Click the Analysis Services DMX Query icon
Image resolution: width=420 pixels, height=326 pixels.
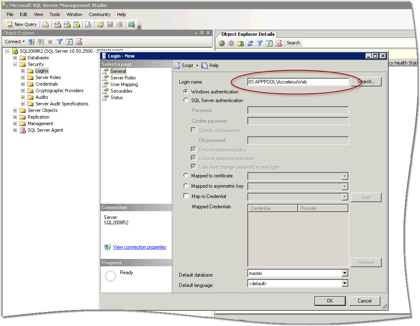coord(67,25)
